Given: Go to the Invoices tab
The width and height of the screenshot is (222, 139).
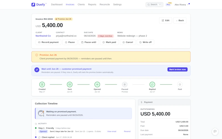Looking at the screenshot, I should click(x=70, y=4).
